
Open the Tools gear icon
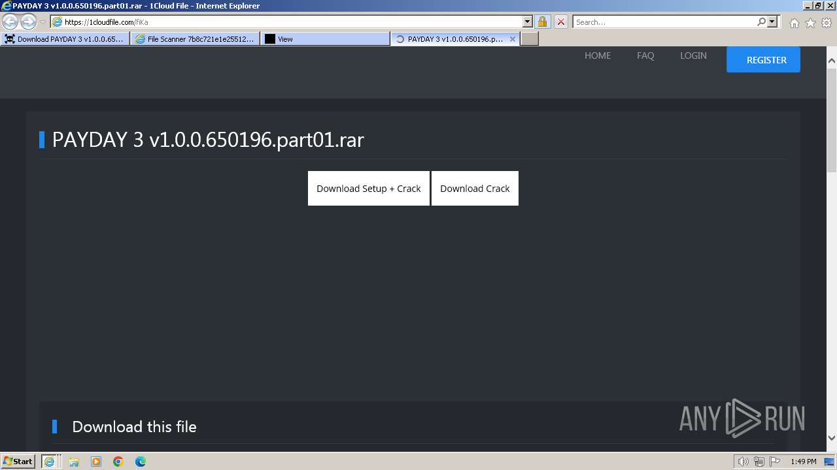click(826, 23)
